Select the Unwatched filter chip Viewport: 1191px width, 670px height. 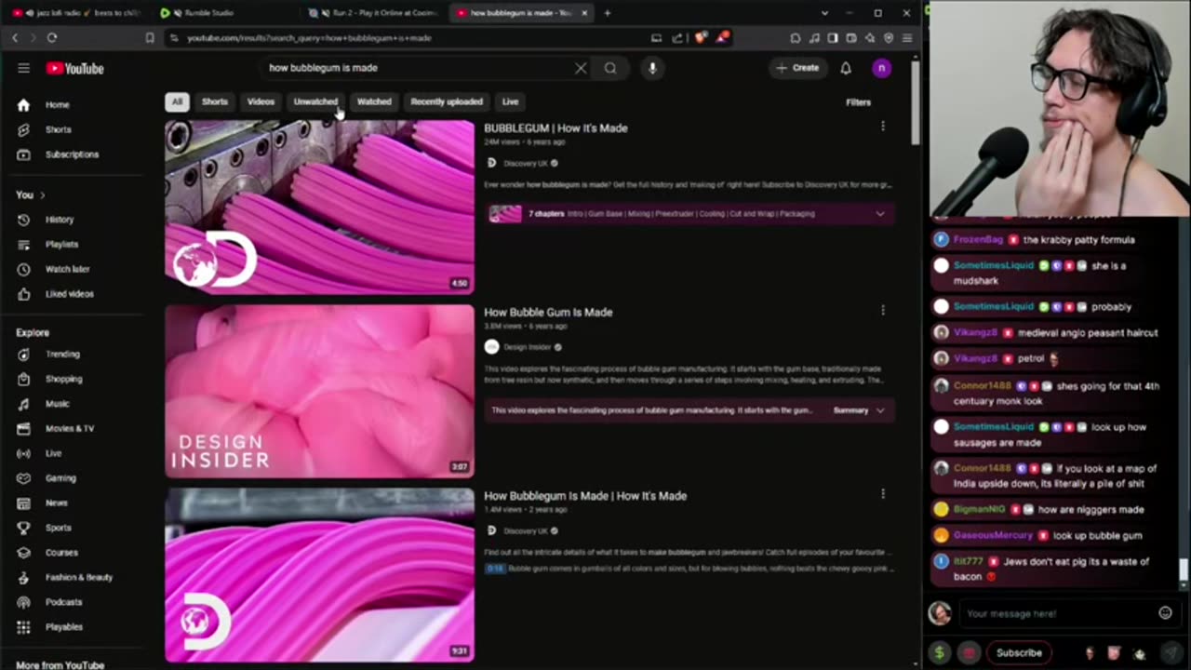(315, 101)
